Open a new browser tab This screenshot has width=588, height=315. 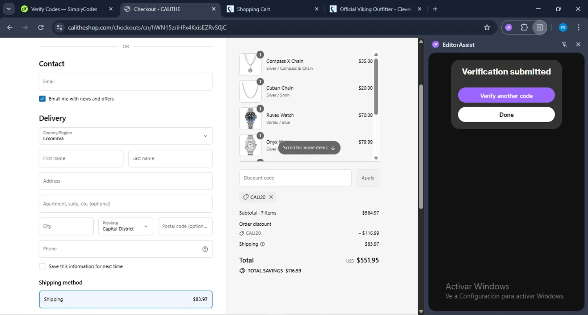[x=435, y=9]
